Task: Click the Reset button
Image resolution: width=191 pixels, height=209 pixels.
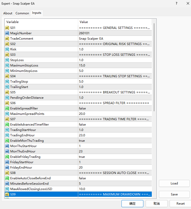Action: coord(180,204)
